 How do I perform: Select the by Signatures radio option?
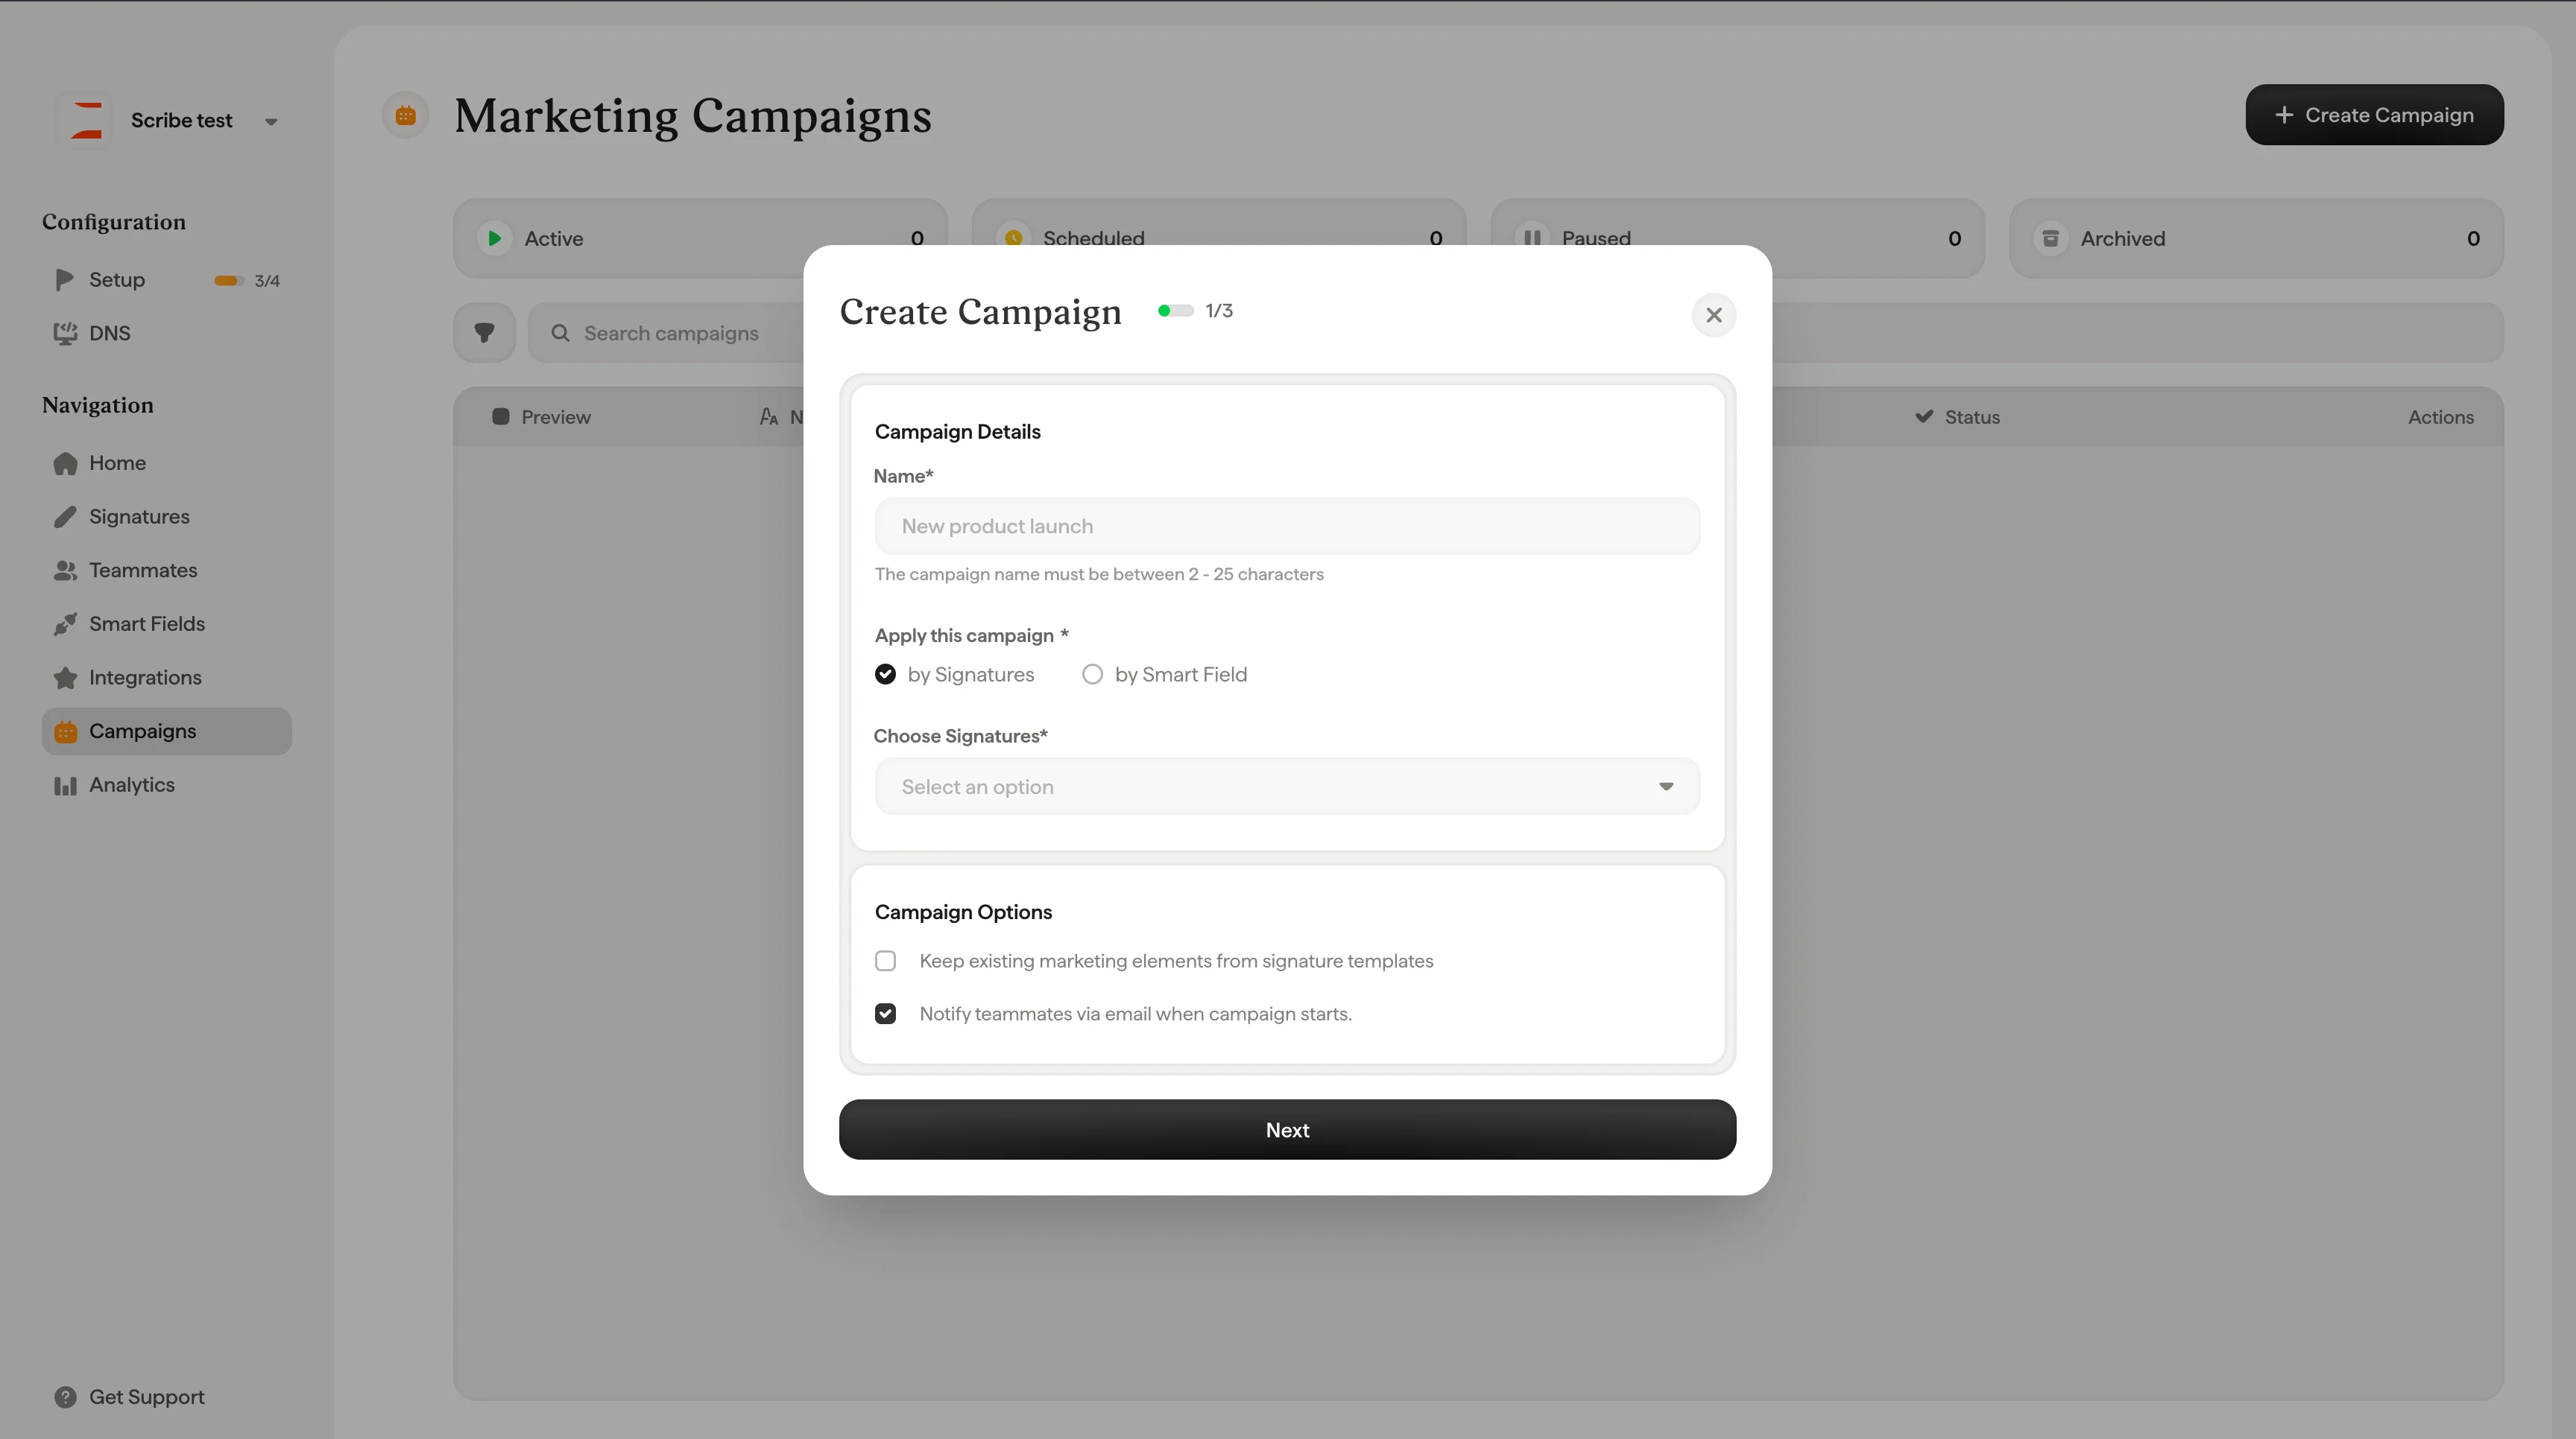[885, 675]
